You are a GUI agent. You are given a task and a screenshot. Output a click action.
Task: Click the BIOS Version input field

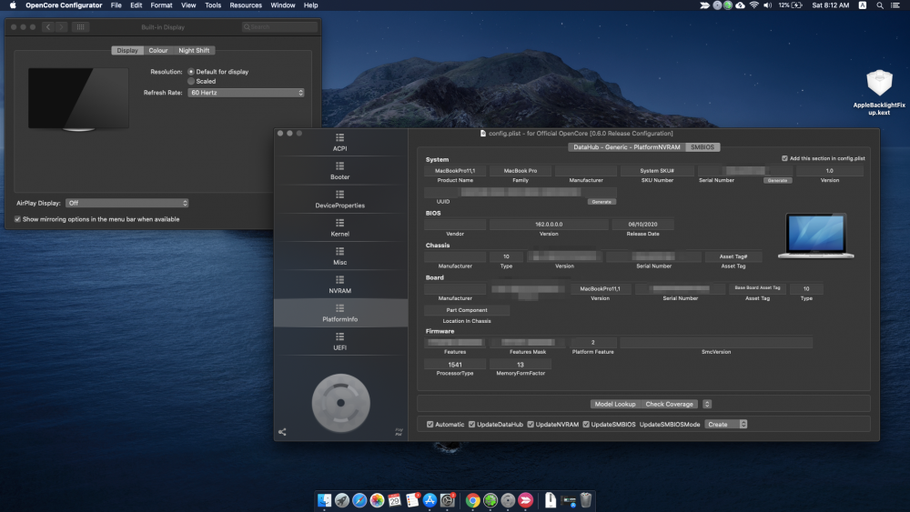(x=549, y=225)
